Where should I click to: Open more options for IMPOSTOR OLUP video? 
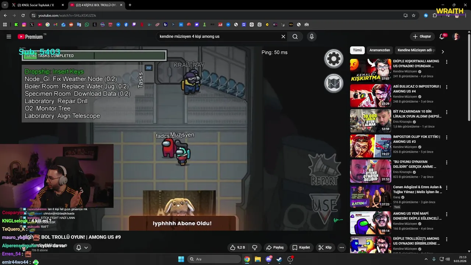pos(447,138)
